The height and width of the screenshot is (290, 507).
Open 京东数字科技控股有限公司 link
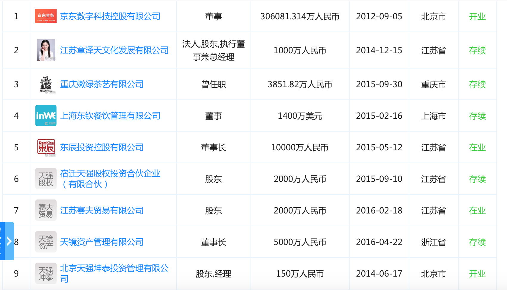110,16
